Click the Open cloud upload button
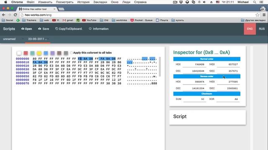This screenshot has height=150, width=268. coord(26,29)
